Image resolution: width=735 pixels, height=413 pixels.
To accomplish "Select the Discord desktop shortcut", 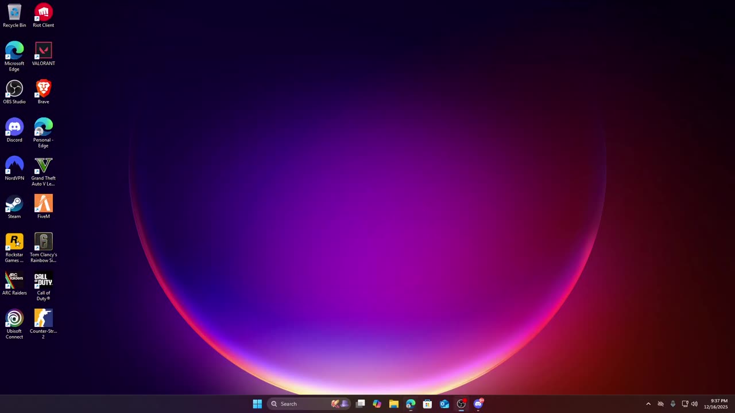I will click(14, 131).
